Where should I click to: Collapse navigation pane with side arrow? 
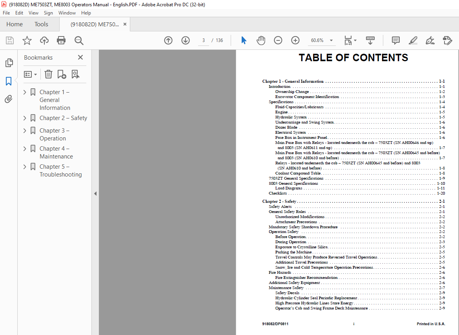pyautogui.click(x=95, y=193)
